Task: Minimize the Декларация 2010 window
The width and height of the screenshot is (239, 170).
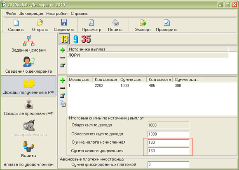Action: click(220, 5)
